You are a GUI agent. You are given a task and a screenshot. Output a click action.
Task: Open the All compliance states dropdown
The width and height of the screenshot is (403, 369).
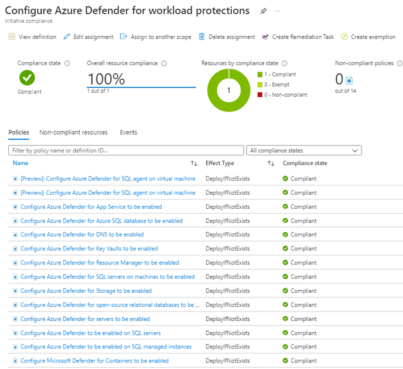point(304,151)
